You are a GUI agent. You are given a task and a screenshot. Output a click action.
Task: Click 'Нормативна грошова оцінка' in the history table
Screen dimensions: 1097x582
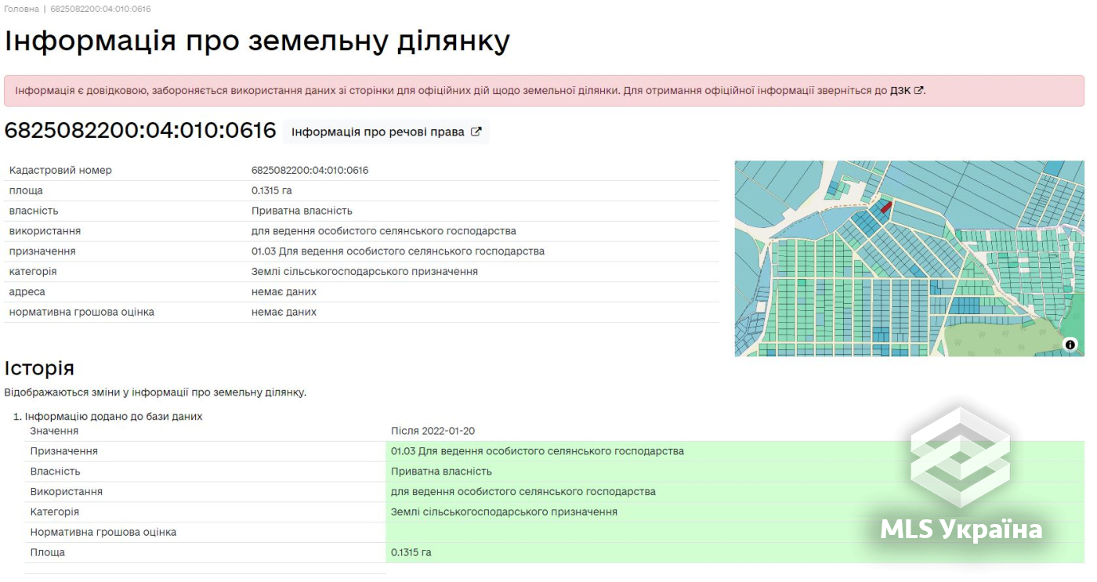pyautogui.click(x=103, y=532)
